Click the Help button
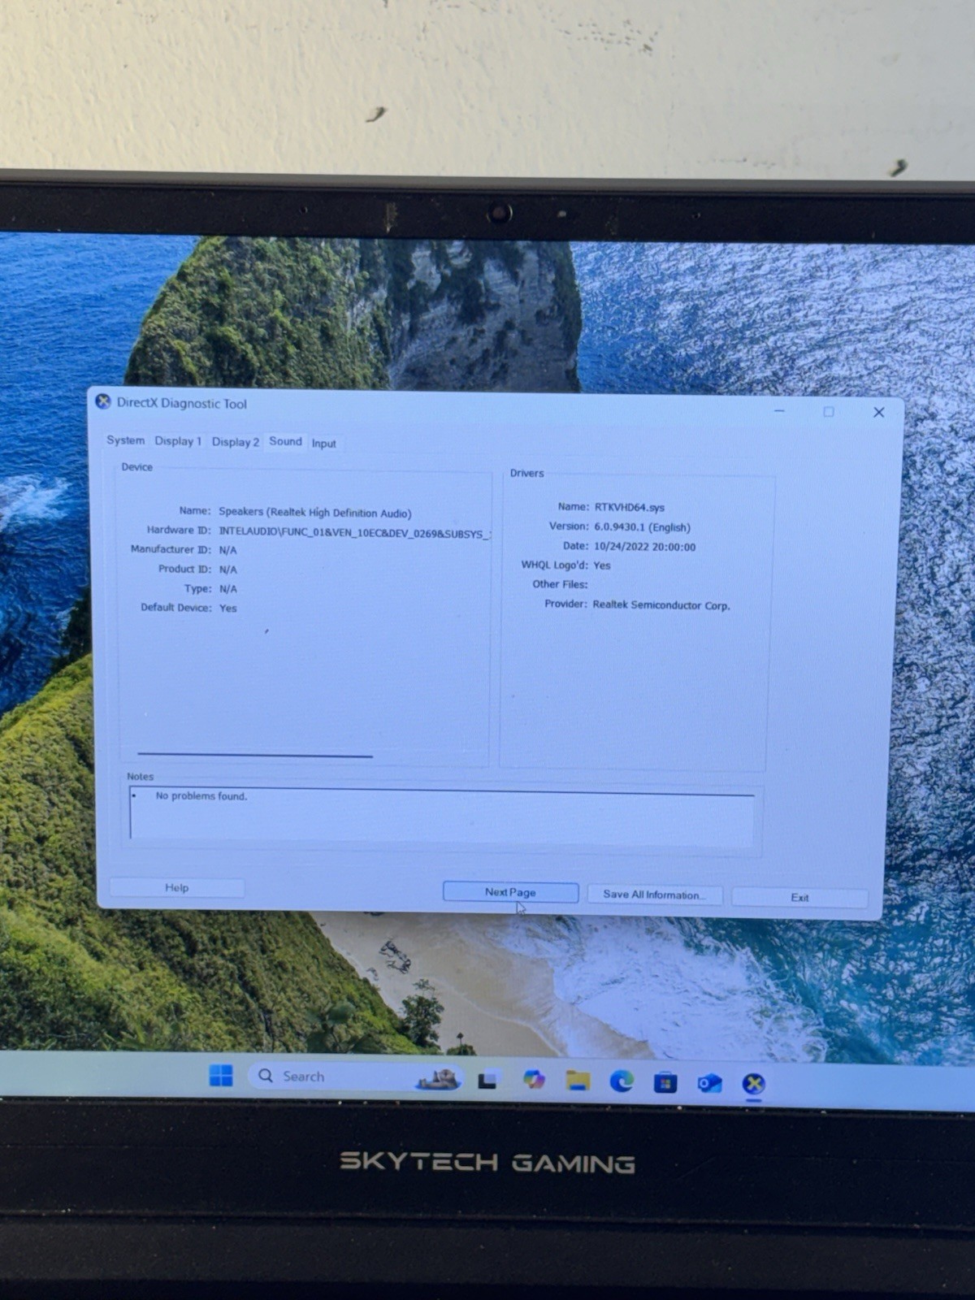975x1300 pixels. pos(177,887)
